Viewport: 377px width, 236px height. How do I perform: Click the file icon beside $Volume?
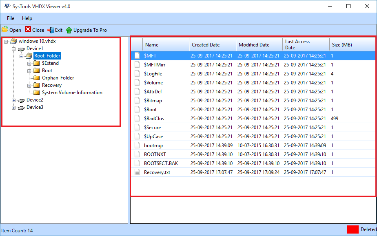pyautogui.click(x=137, y=82)
